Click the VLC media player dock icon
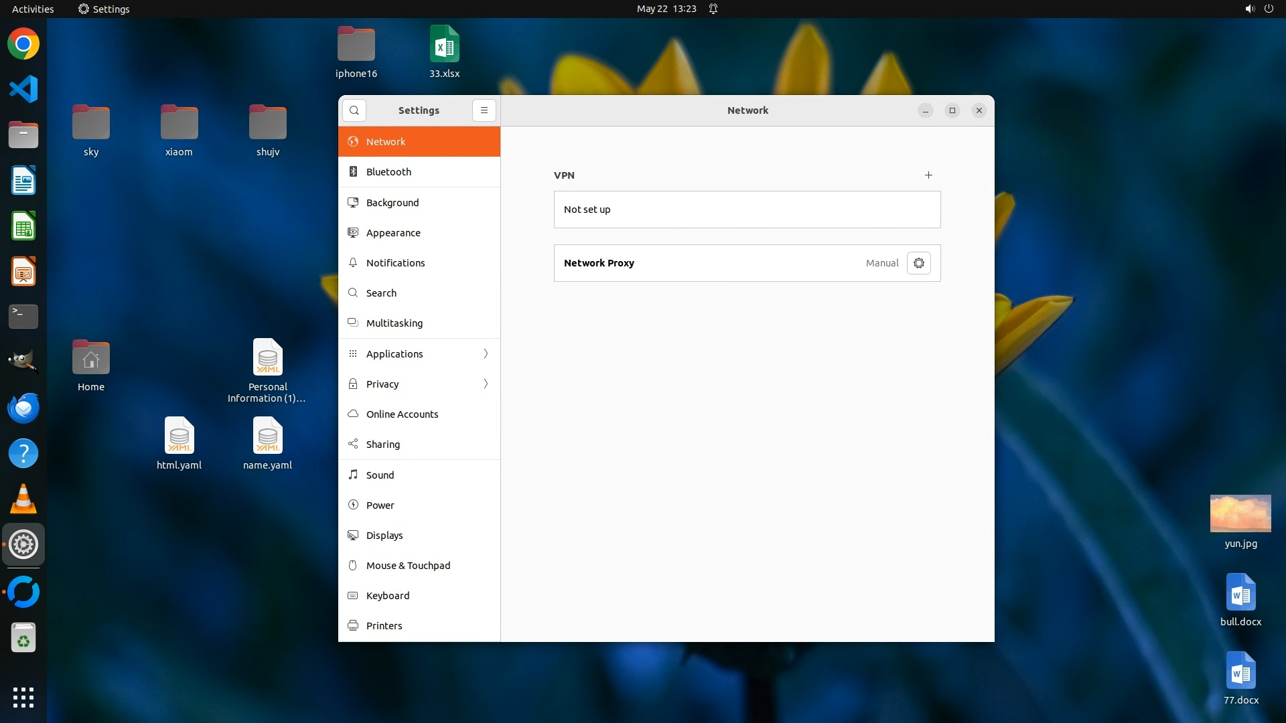1286x723 pixels. pyautogui.click(x=23, y=499)
